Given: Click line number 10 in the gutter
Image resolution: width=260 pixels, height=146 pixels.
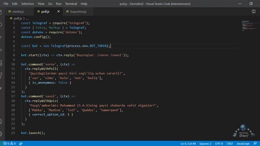Looking at the screenshot, I should tap(13, 64).
